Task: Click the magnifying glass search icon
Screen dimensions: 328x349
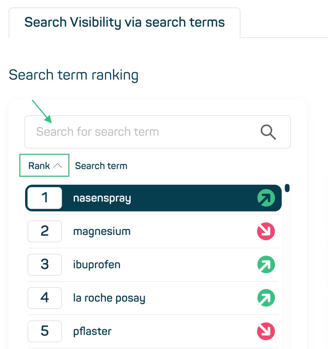Action: [x=268, y=132]
